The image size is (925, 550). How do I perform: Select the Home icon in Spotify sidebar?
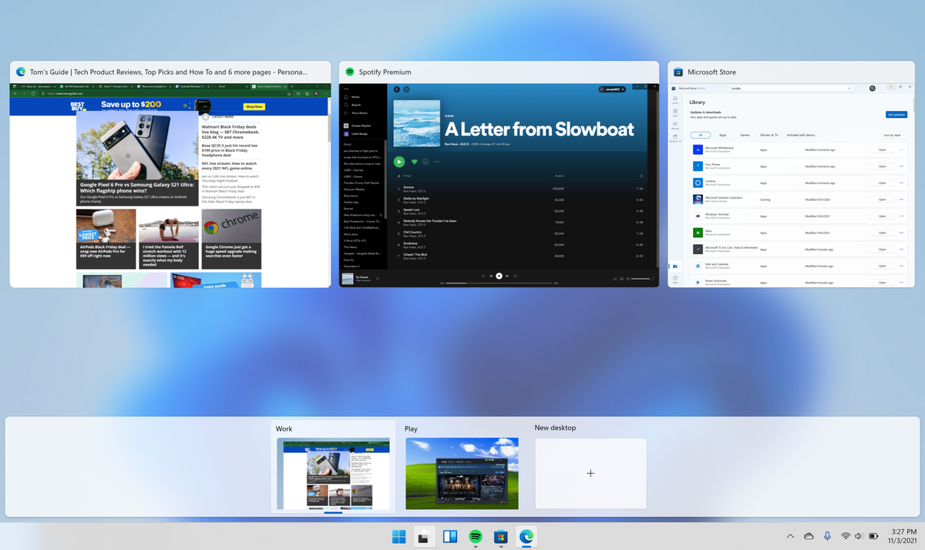(x=347, y=97)
